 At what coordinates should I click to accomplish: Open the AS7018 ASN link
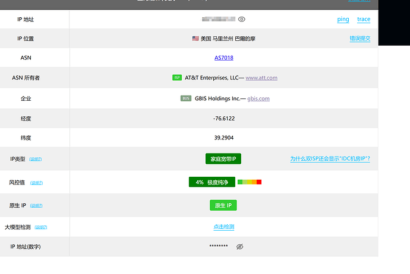pos(224,58)
